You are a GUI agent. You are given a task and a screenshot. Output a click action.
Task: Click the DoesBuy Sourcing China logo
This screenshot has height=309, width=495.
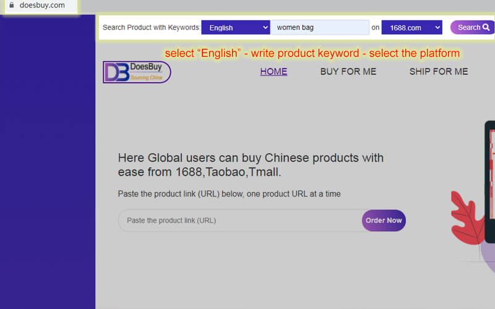(137, 72)
